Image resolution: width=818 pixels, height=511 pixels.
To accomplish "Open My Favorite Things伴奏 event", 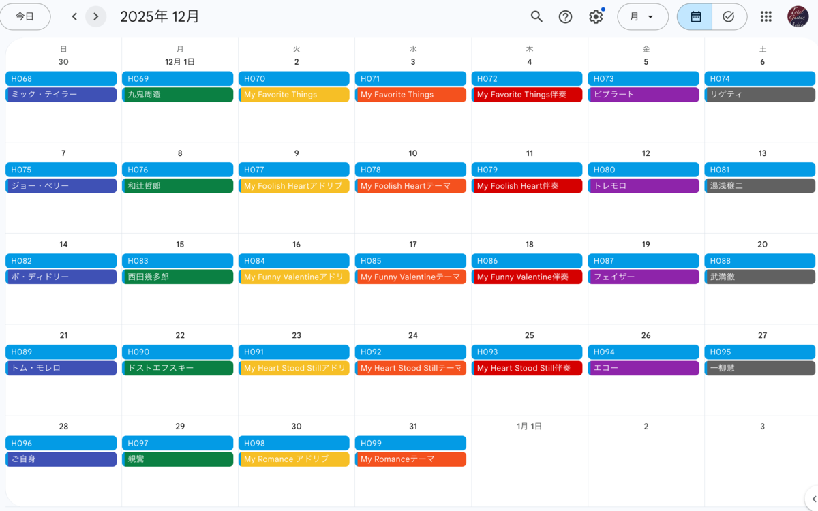I will point(527,95).
